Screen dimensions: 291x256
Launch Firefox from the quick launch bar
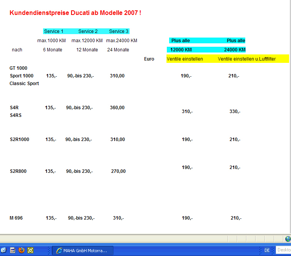[22, 250]
